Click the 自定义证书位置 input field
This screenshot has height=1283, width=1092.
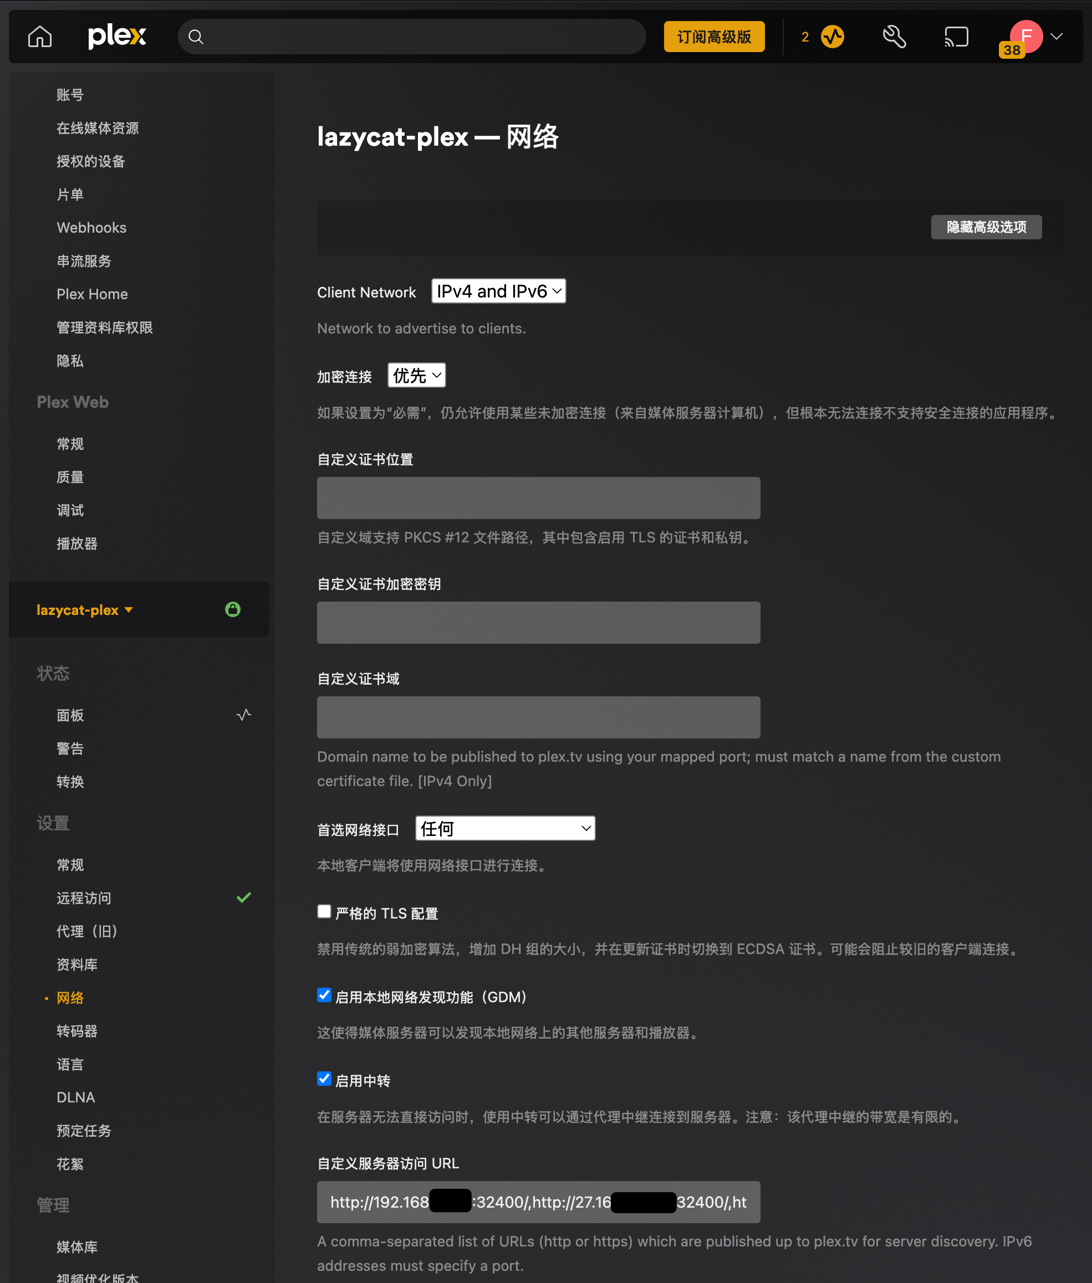[x=539, y=497]
